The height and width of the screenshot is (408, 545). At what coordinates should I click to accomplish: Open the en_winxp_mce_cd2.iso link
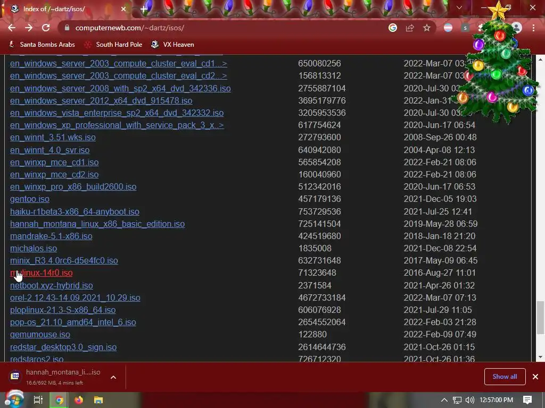(54, 174)
